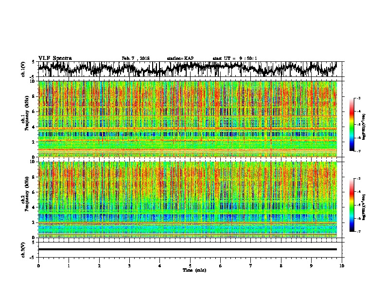Click the time axis tick label 9
This screenshot has width=385, height=298.
point(311,266)
